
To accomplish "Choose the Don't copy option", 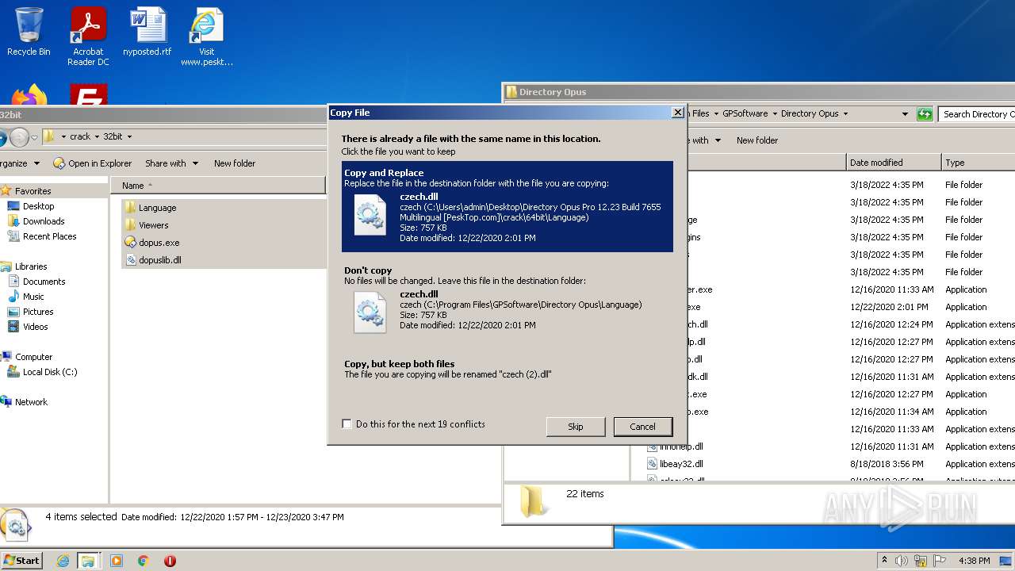I will click(x=507, y=300).
